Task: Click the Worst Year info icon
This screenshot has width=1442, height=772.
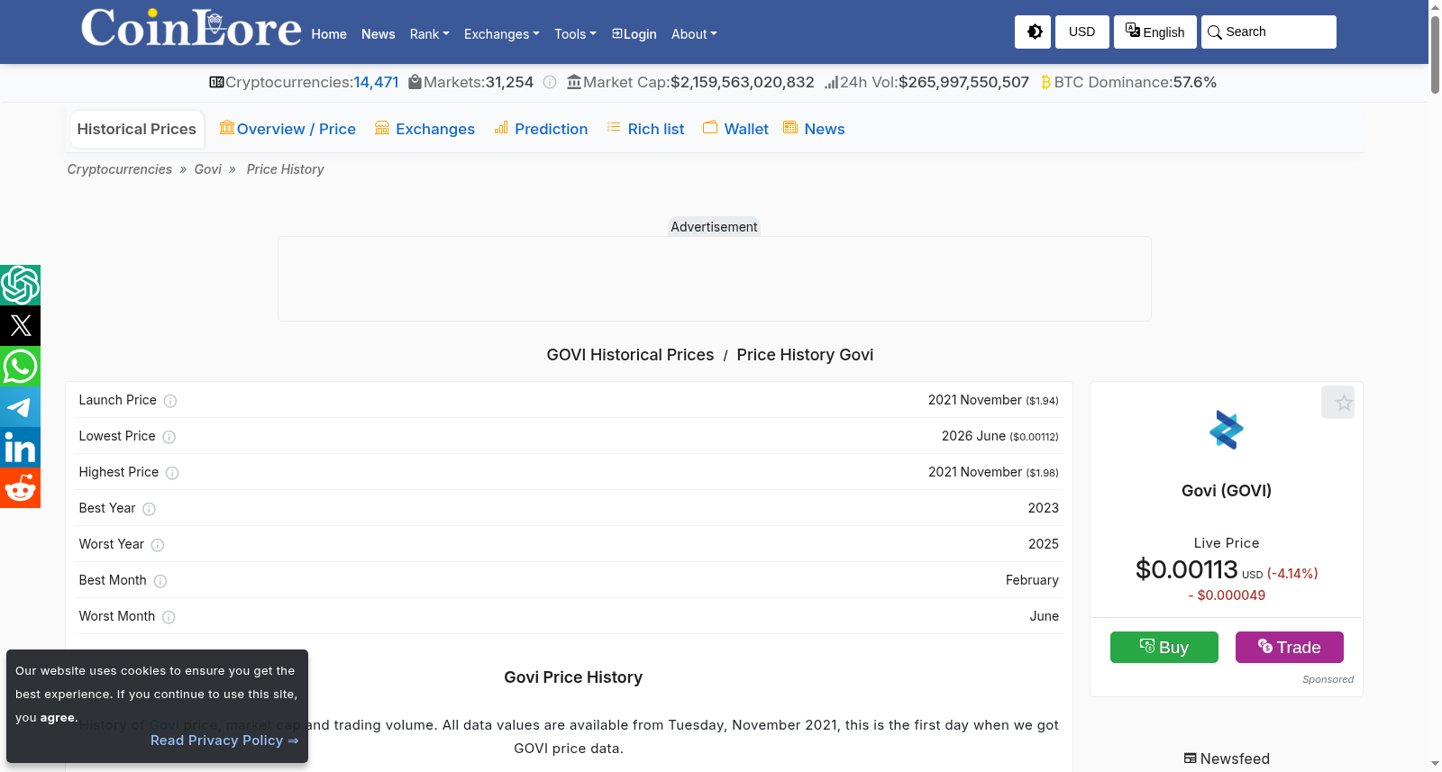Action: pyautogui.click(x=158, y=545)
